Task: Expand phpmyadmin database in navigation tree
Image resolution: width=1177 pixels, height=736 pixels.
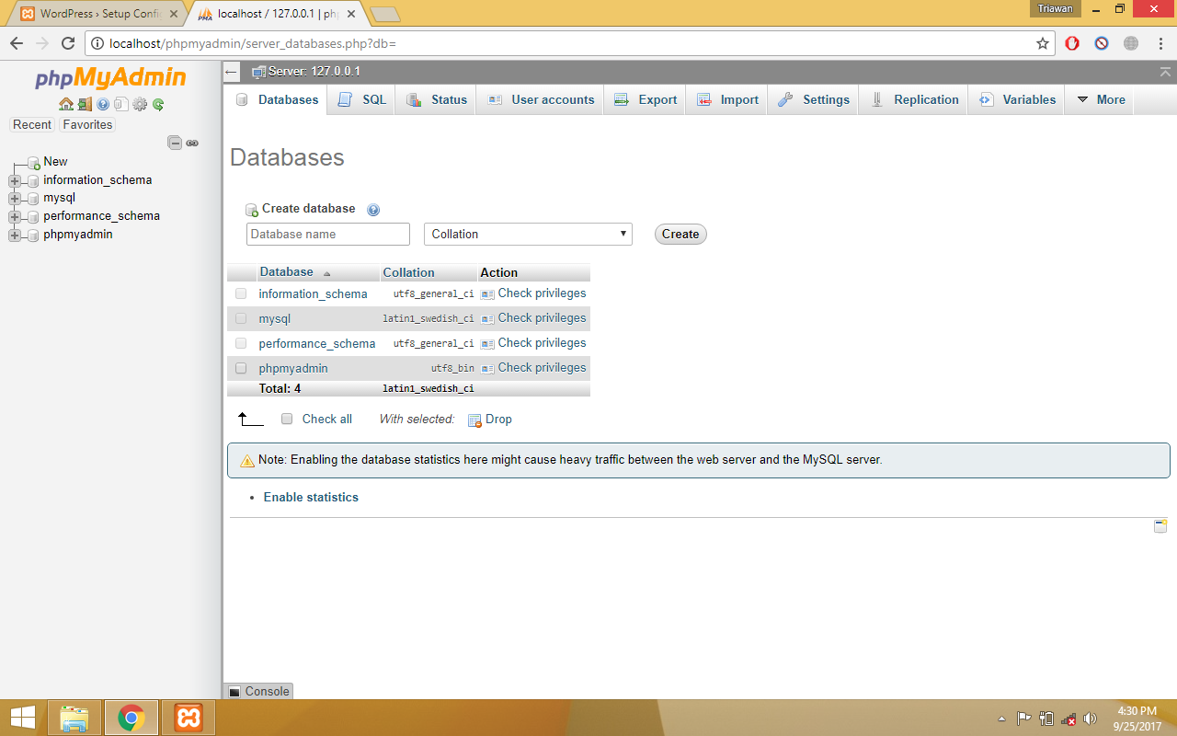Action: tap(14, 235)
